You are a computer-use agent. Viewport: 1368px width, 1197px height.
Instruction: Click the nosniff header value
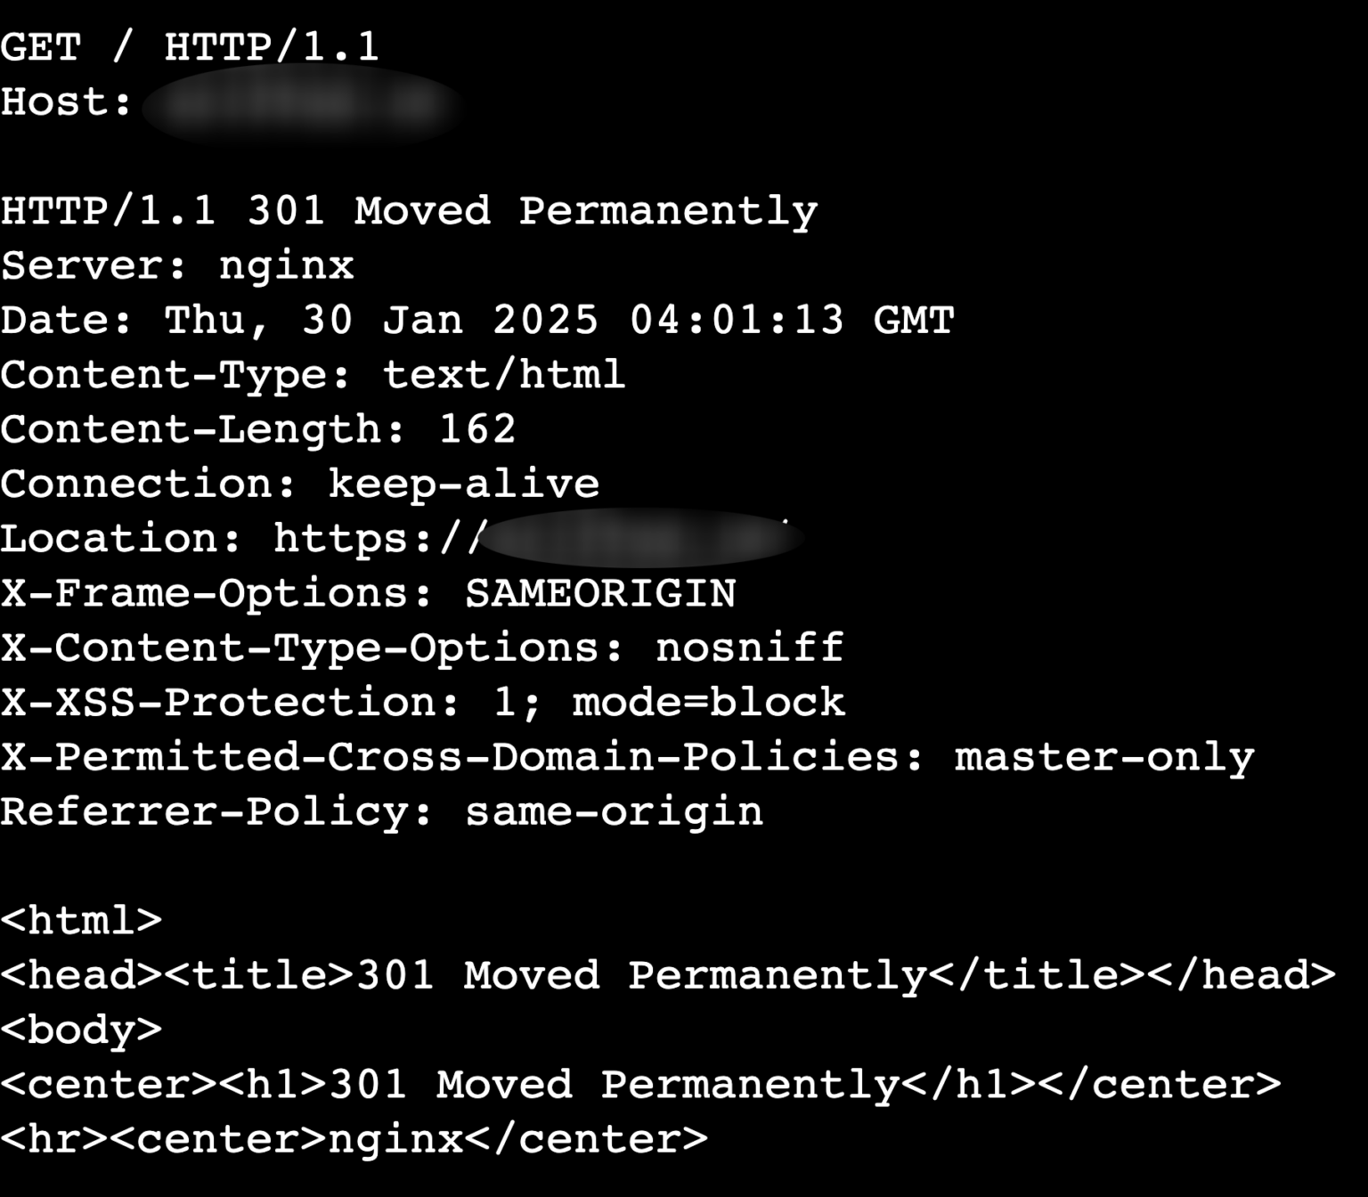tap(749, 647)
